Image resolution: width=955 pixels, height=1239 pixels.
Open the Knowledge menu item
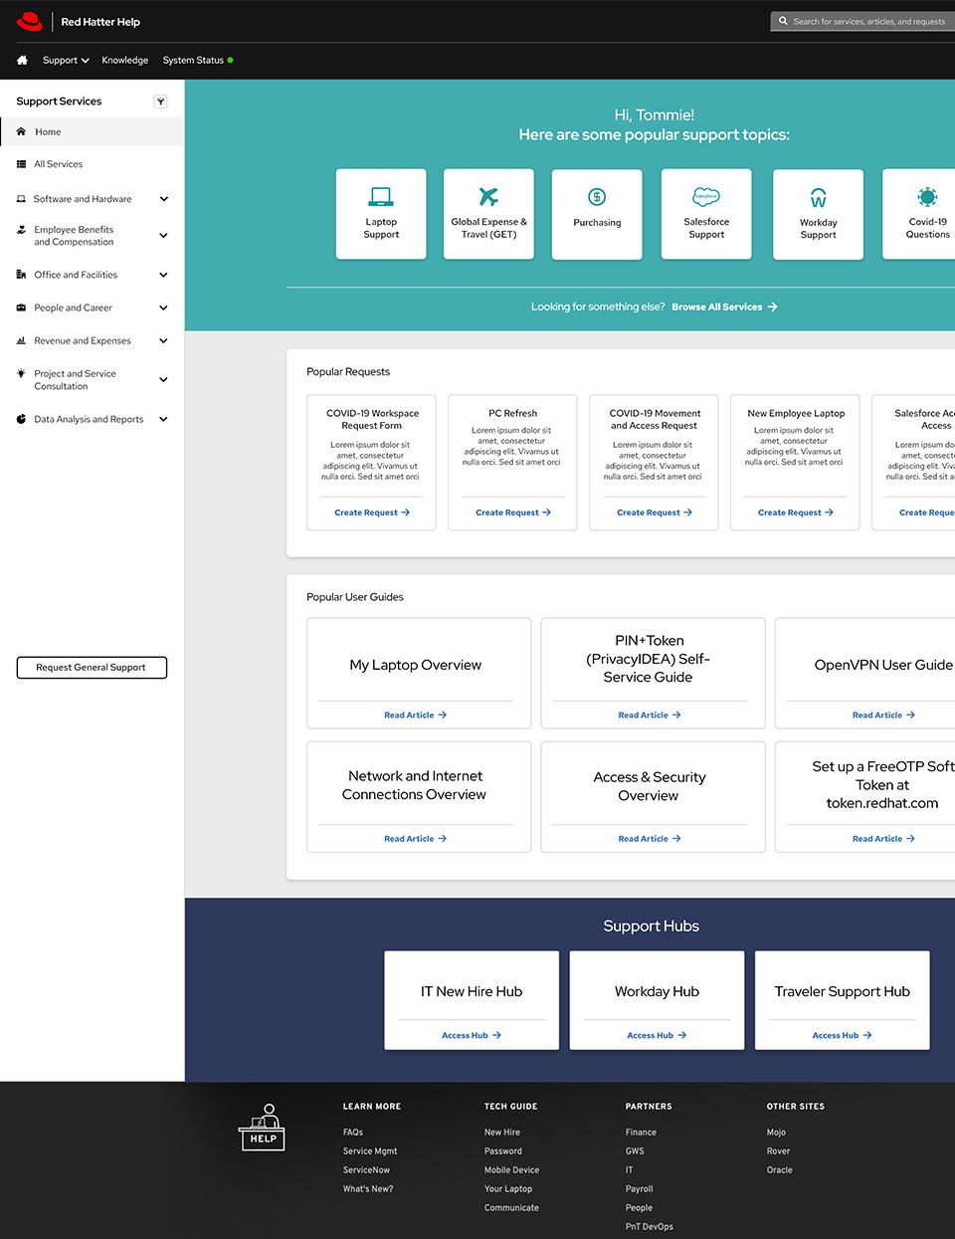click(x=125, y=60)
